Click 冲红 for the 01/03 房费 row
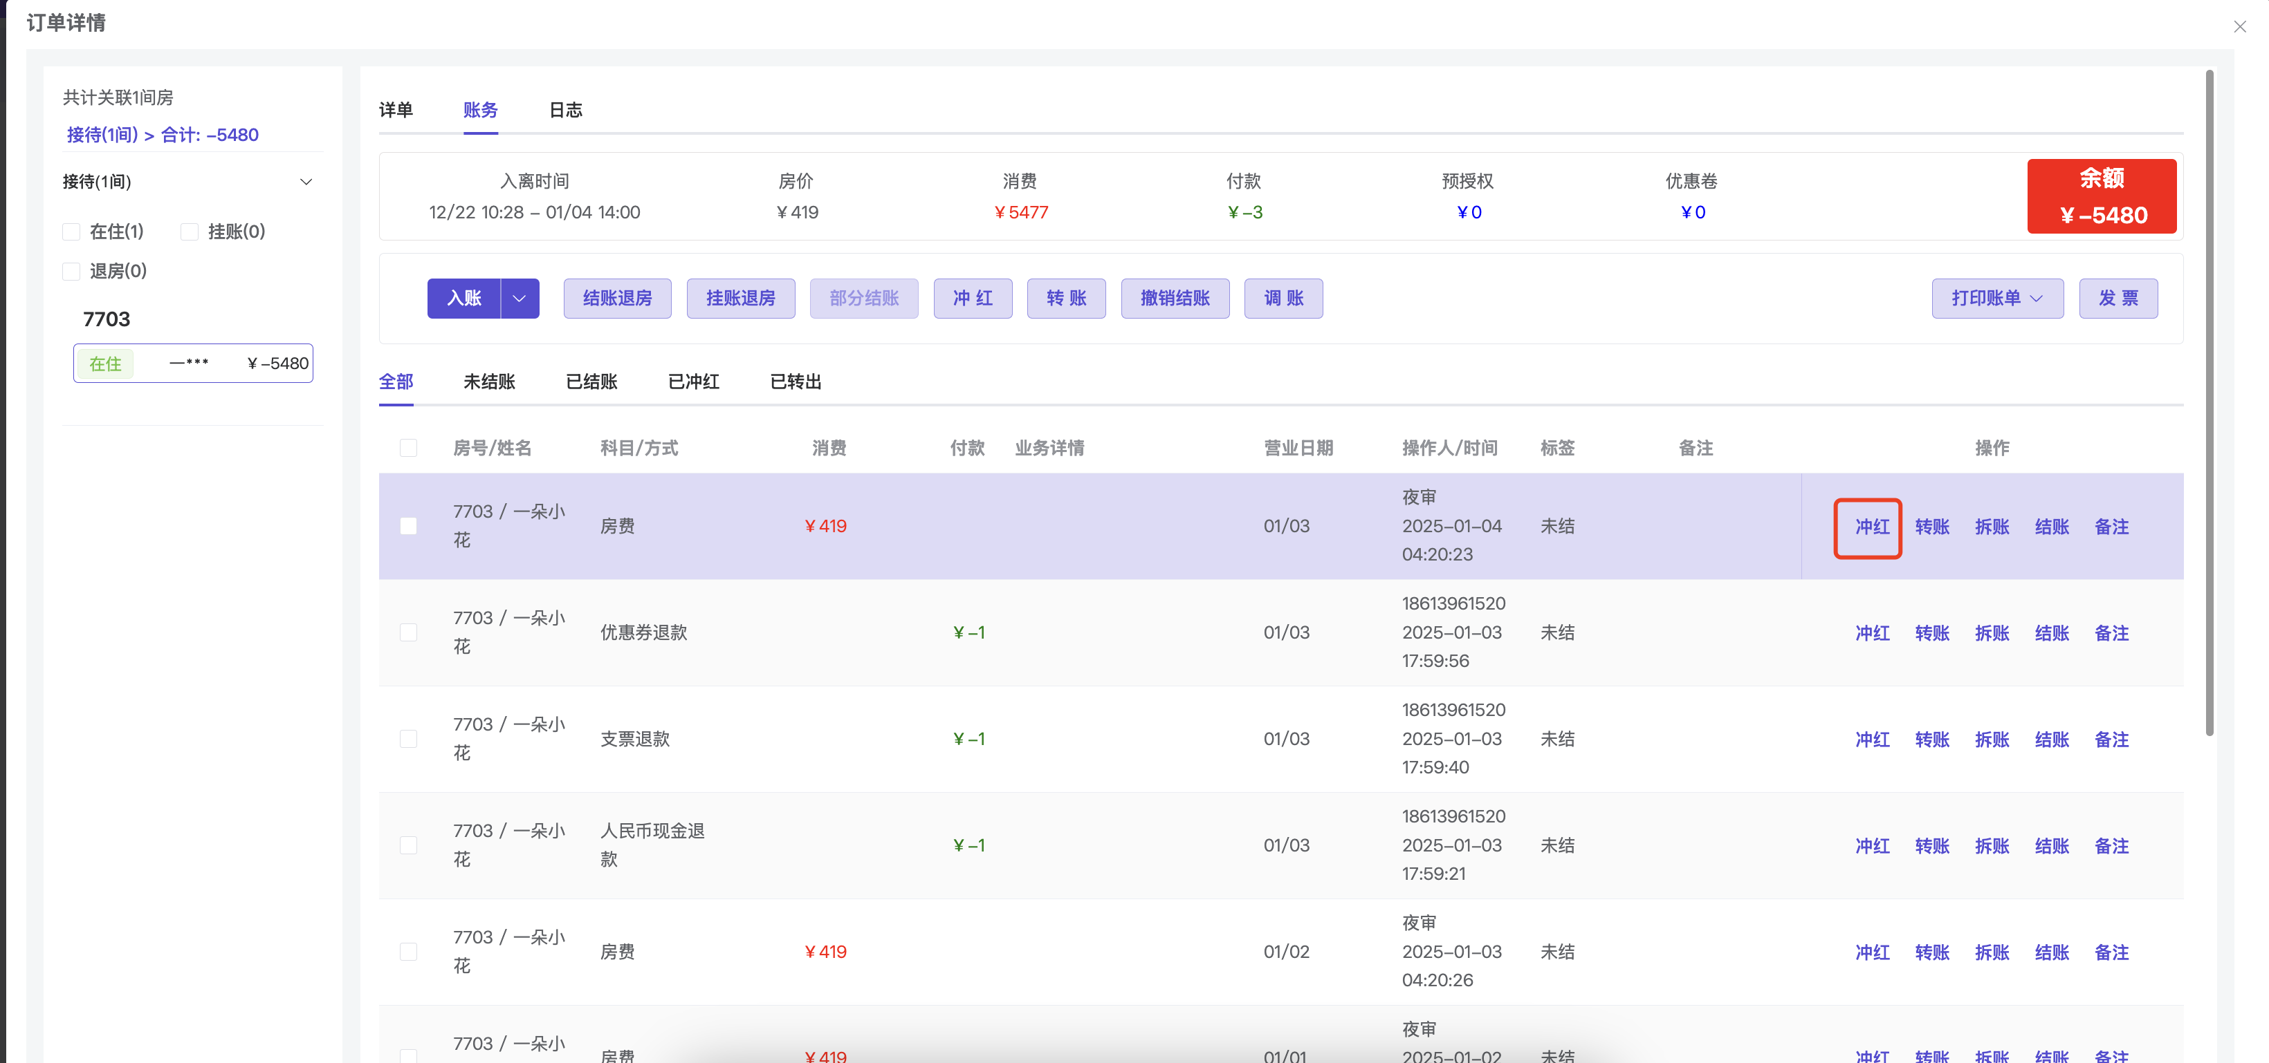Image resolution: width=2269 pixels, height=1063 pixels. [x=1872, y=527]
